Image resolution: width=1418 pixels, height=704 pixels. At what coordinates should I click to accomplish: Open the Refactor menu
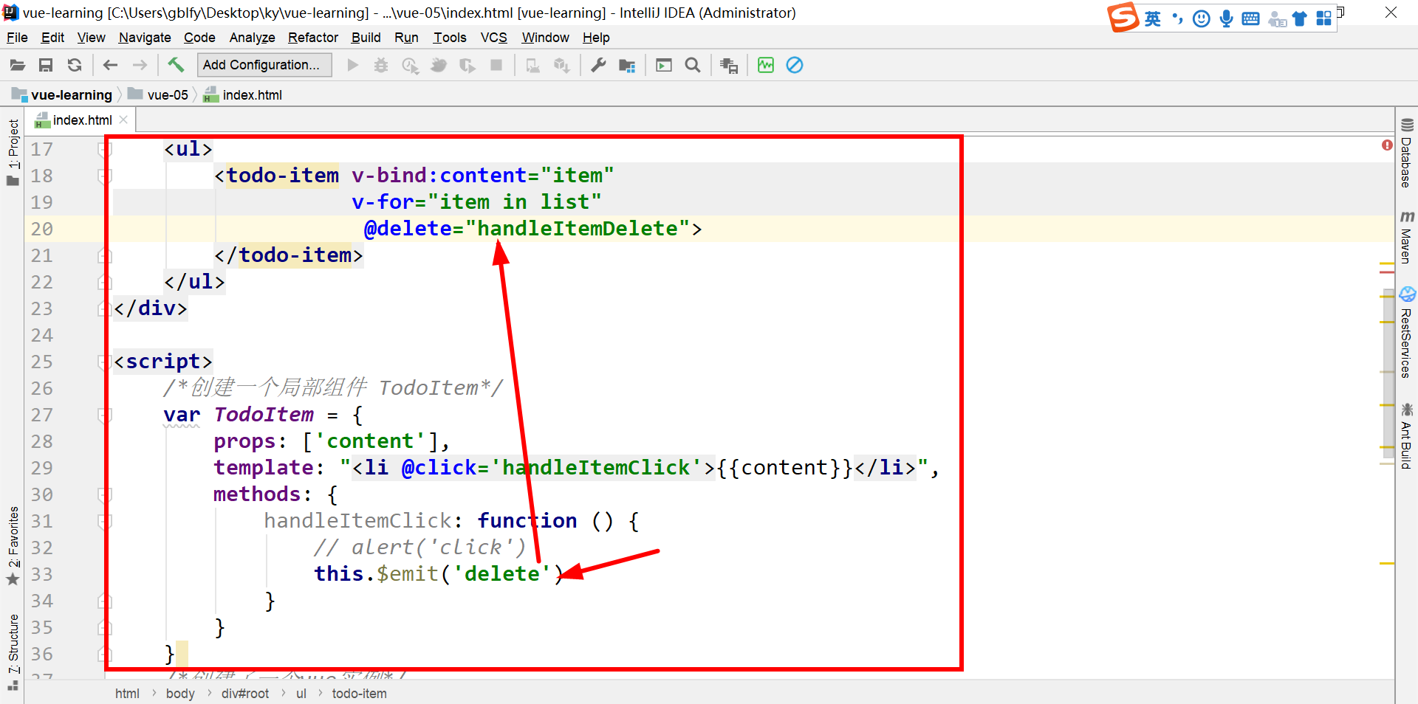pos(313,38)
